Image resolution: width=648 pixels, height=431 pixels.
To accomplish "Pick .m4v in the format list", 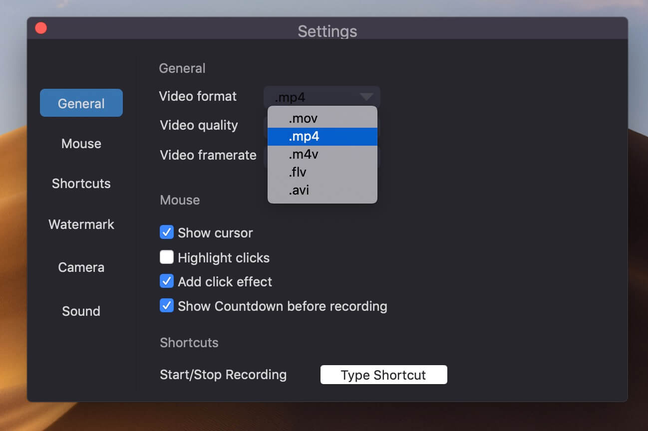I will point(323,155).
